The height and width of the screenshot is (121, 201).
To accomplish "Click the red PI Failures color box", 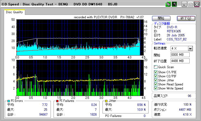I will pyautogui.click(x=57, y=101).
